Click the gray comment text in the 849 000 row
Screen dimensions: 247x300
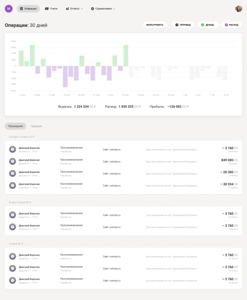point(171,162)
